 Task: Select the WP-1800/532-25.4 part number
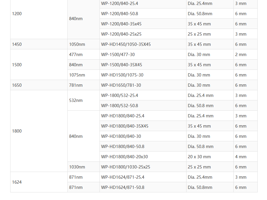pyautogui.click(x=120, y=95)
